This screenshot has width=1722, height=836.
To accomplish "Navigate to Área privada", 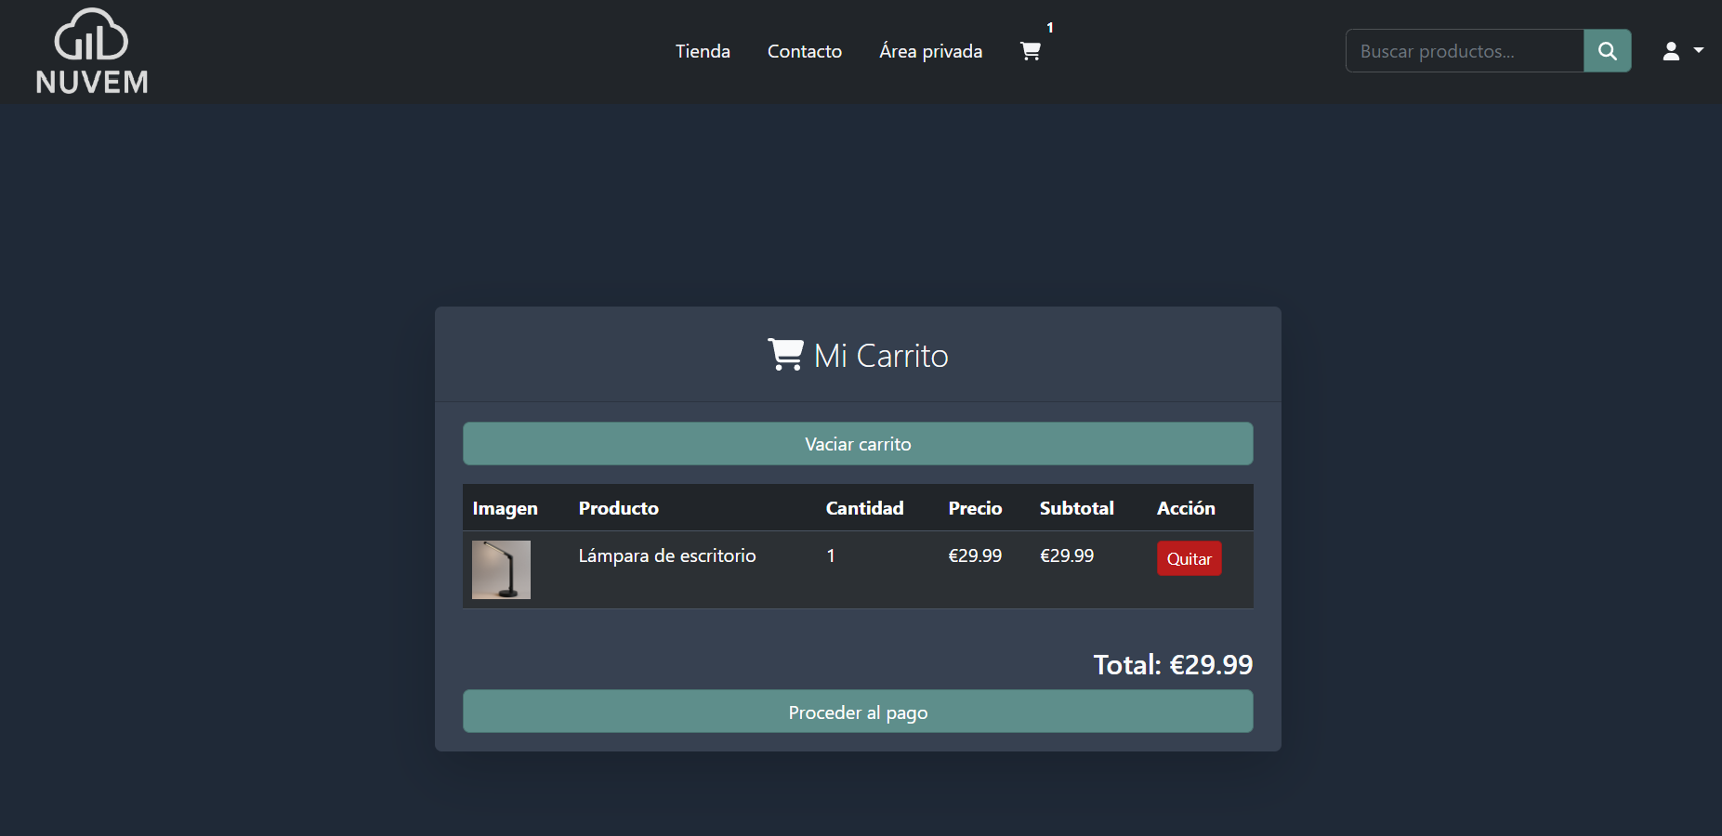I will pos(930,51).
